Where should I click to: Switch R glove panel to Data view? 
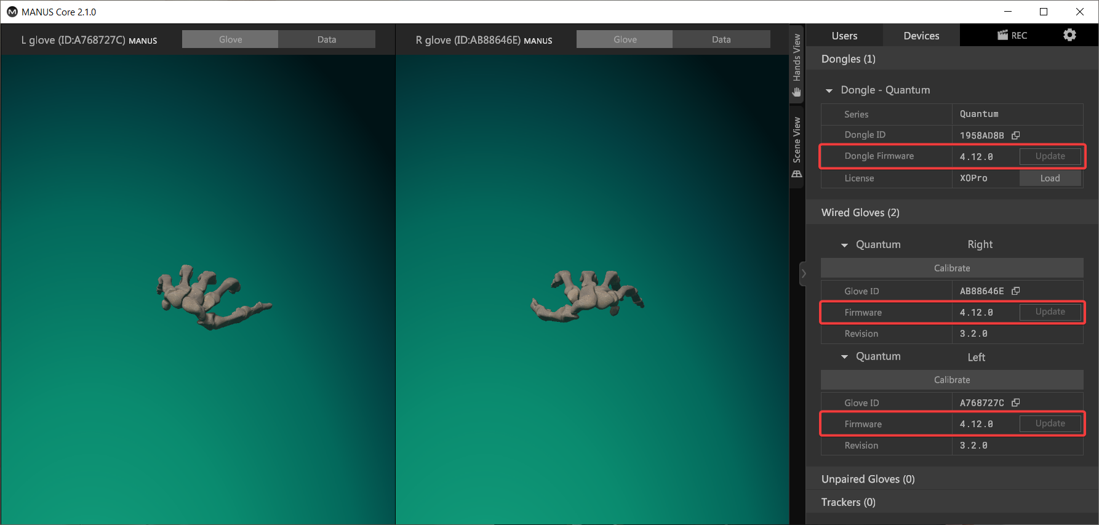point(721,39)
